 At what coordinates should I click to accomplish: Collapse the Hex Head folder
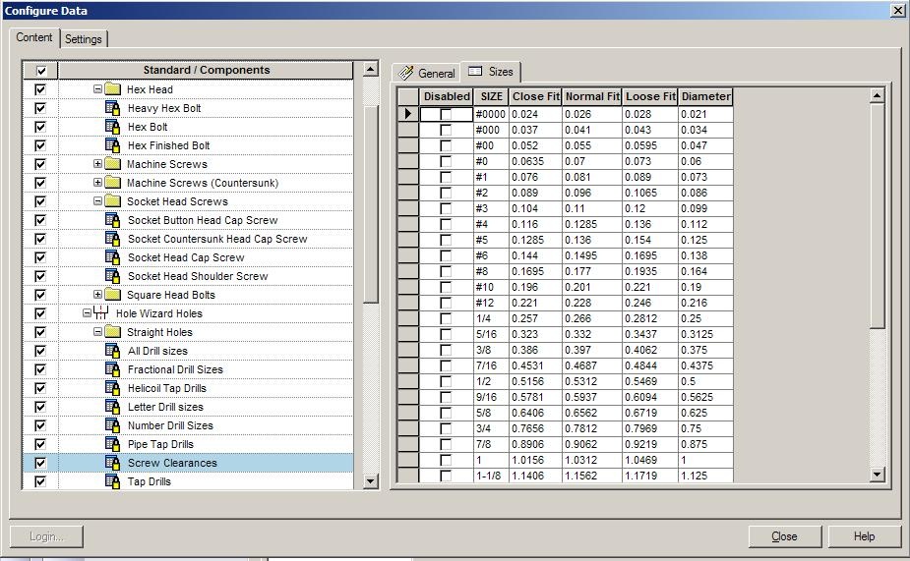pos(97,89)
